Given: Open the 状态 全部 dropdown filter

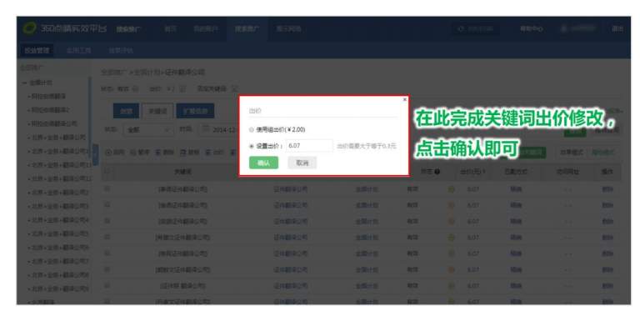Looking at the screenshot, I should point(148,130).
